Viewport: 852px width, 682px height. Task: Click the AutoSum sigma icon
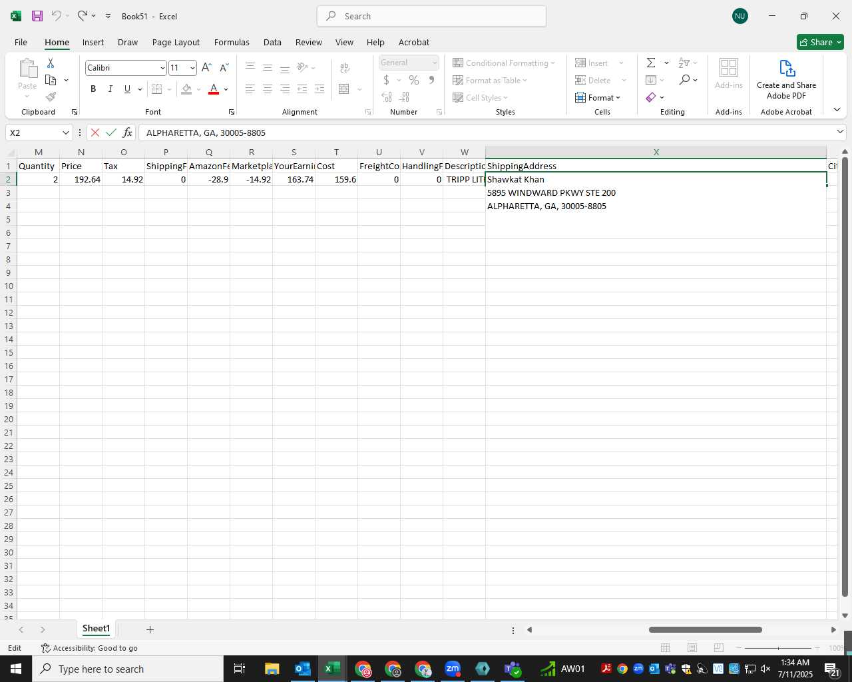click(x=651, y=63)
